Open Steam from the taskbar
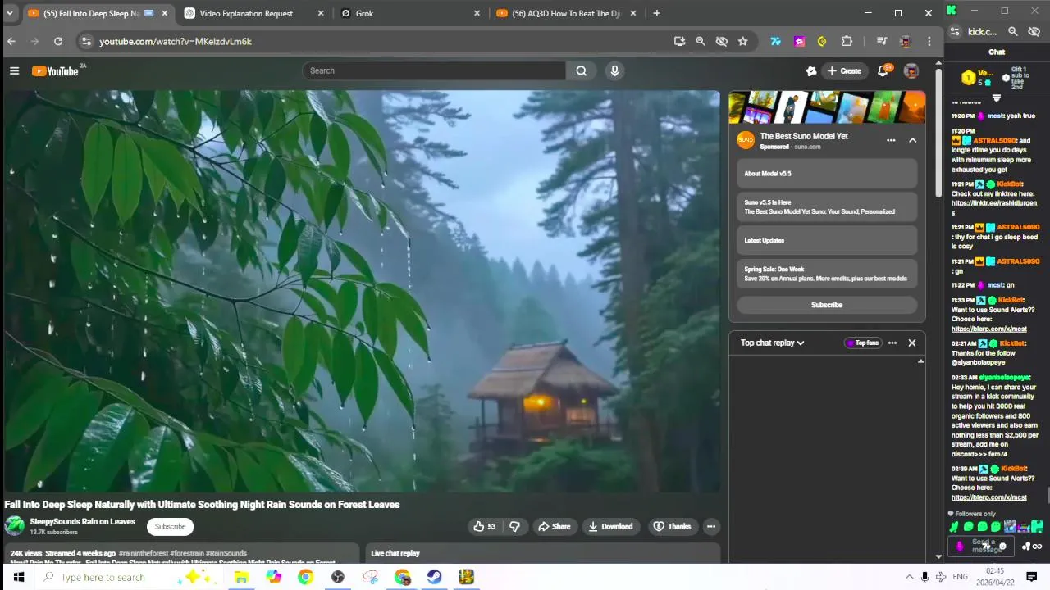The height and width of the screenshot is (590, 1050). tap(434, 577)
